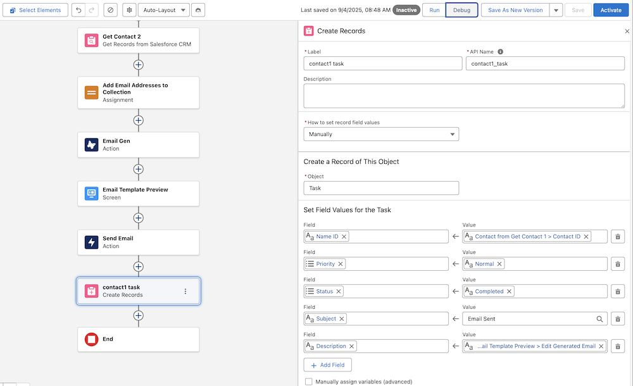Enable Manually assign variables checkbox
This screenshot has width=633, height=386.
tap(309, 382)
